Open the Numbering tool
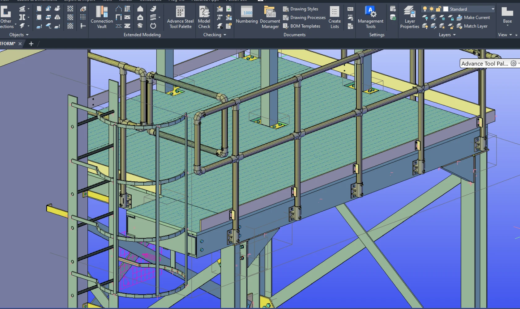The height and width of the screenshot is (309, 520). pos(247,15)
